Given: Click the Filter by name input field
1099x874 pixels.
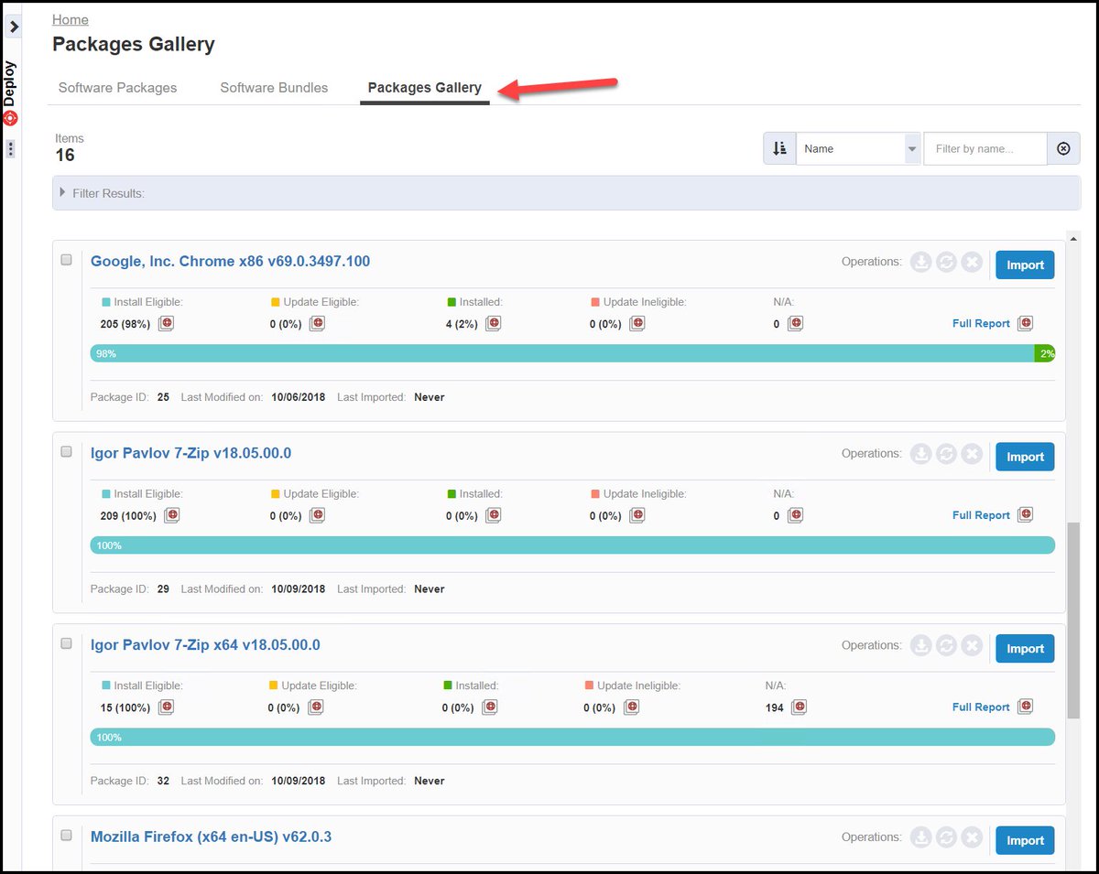Looking at the screenshot, I should 985,148.
